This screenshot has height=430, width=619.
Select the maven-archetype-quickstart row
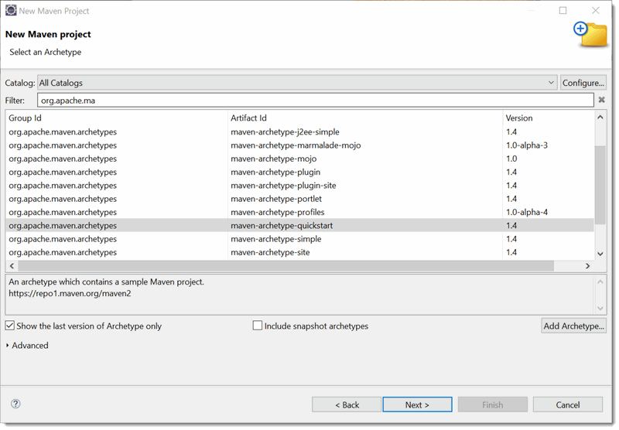(299, 226)
